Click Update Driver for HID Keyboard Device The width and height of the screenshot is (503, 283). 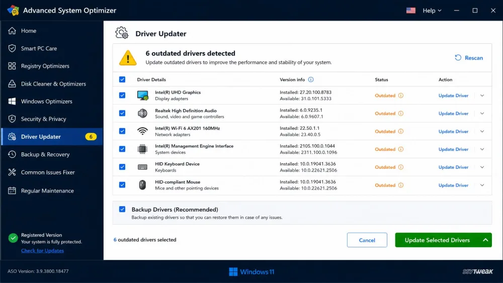453,167
